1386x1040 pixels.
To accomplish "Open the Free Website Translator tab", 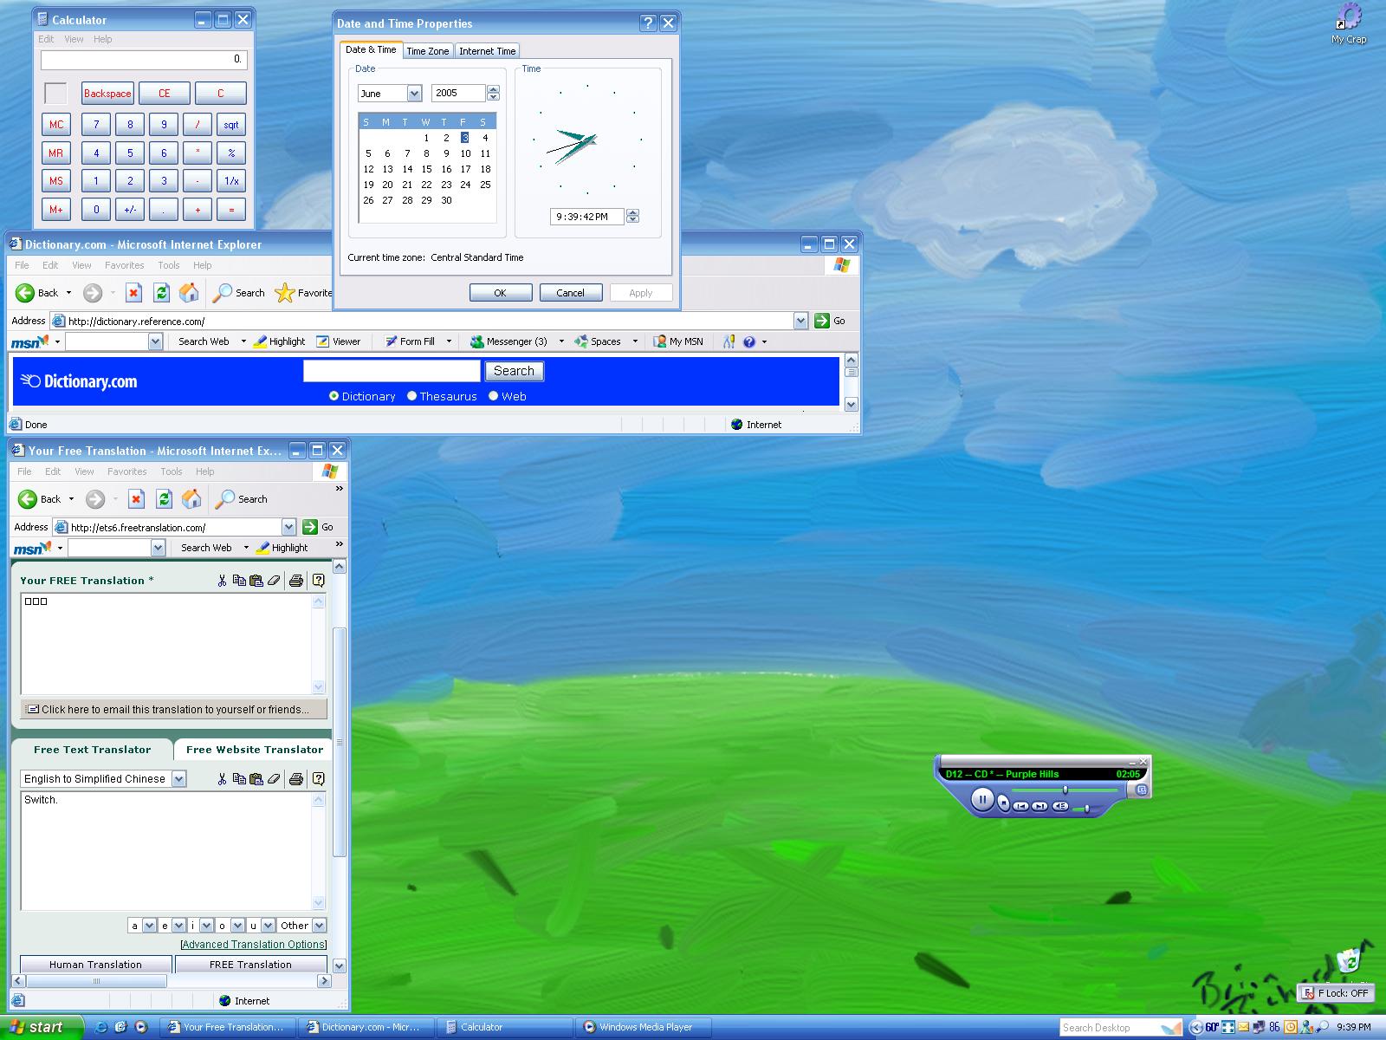I will (255, 750).
